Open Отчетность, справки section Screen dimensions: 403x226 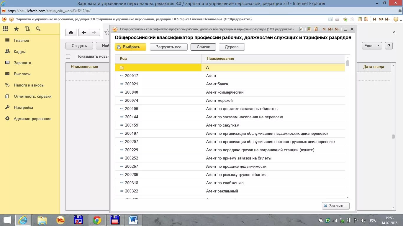tap(33, 96)
